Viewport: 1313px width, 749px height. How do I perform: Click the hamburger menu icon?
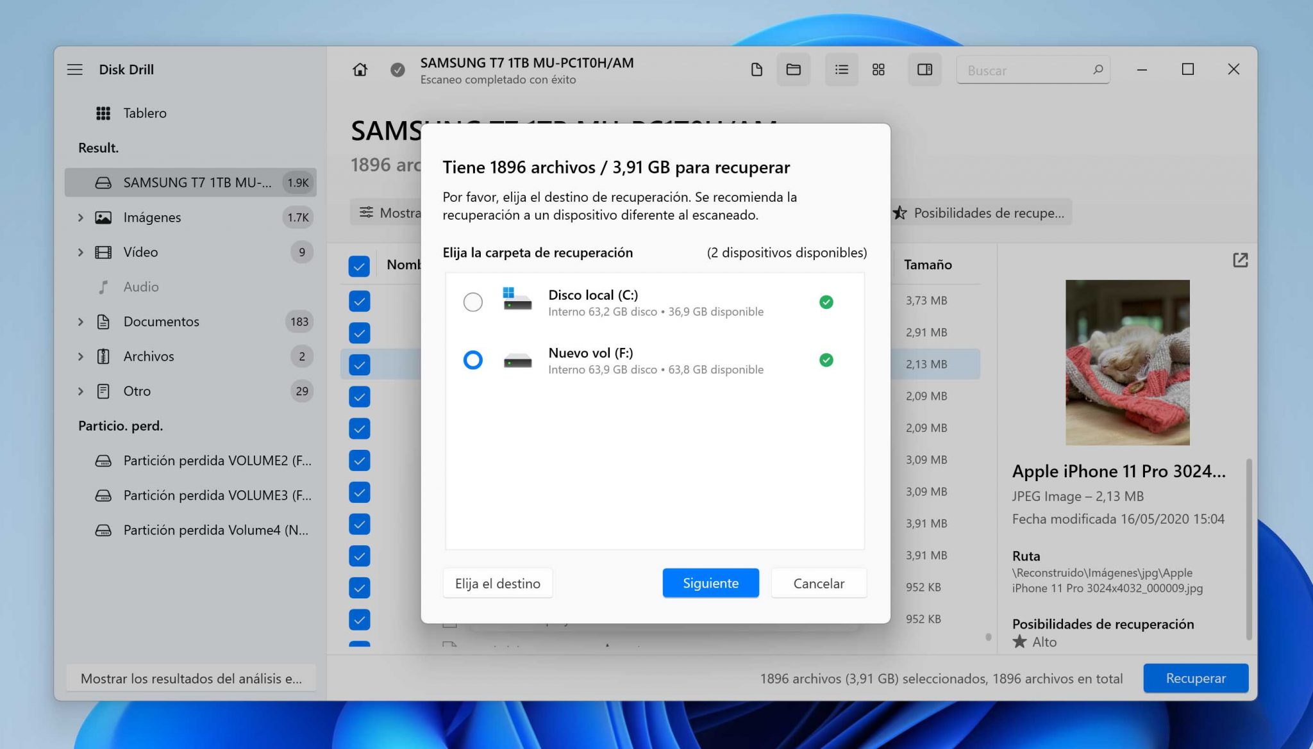point(75,69)
